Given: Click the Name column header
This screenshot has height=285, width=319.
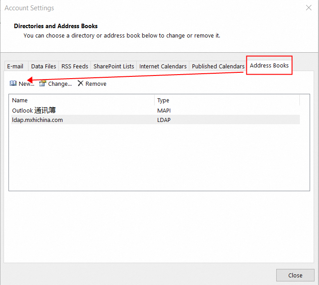Looking at the screenshot, I should (x=82, y=100).
